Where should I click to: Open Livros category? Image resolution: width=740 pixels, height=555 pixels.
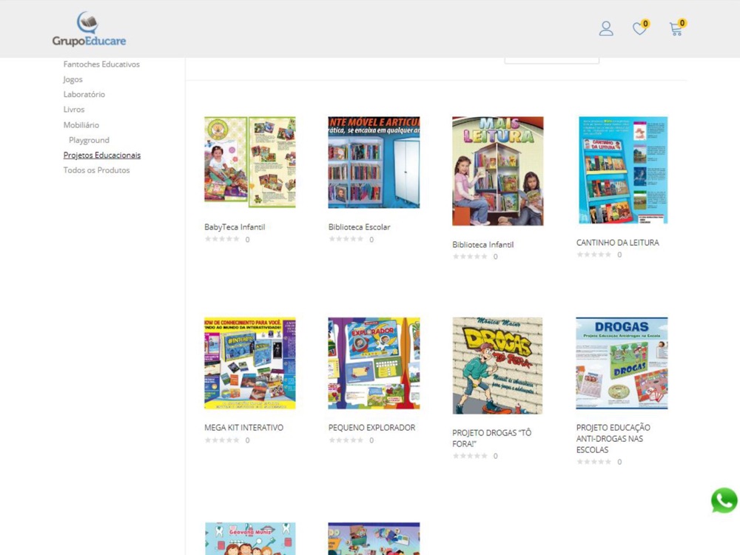[x=74, y=110]
